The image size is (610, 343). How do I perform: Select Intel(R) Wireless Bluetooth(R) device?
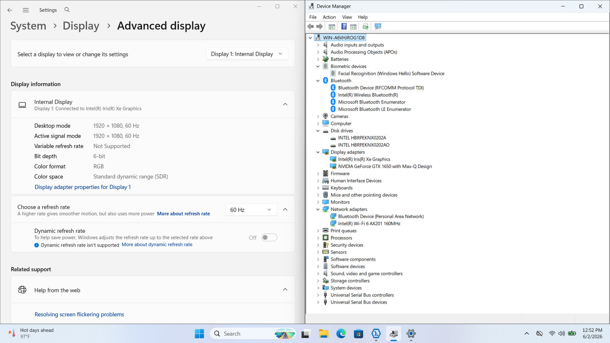click(x=368, y=95)
